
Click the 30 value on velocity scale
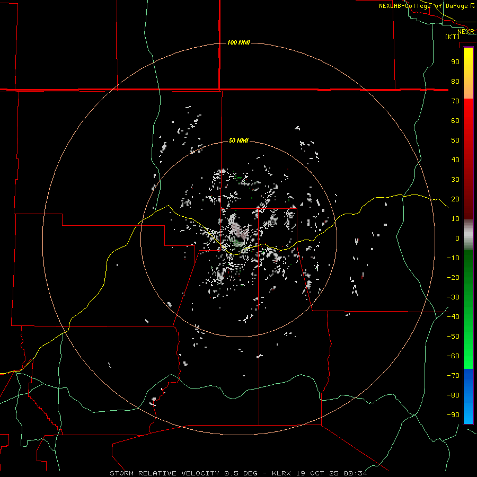tap(455, 180)
